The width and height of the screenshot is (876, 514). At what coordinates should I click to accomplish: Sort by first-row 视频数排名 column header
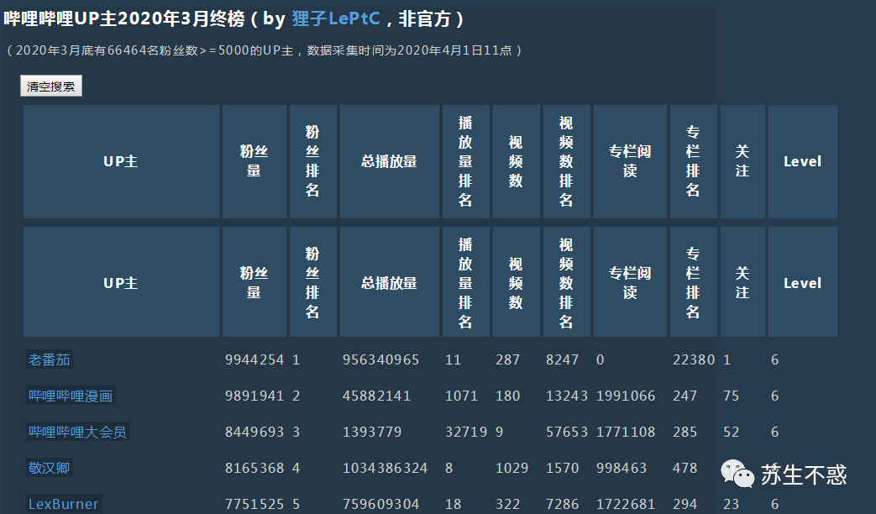pyautogui.click(x=566, y=161)
